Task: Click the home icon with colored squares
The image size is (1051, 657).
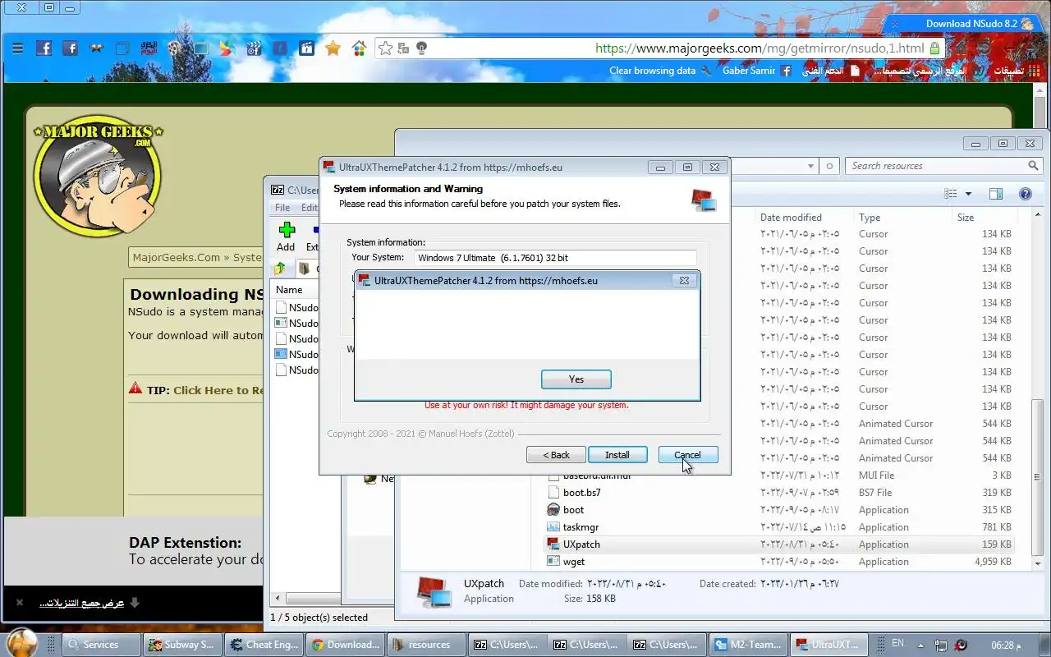Action: coord(359,48)
